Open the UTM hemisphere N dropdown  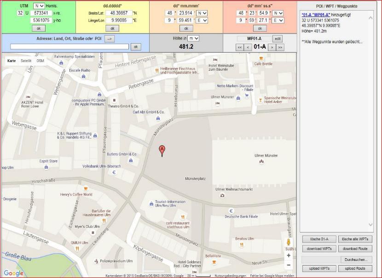pos(40,6)
